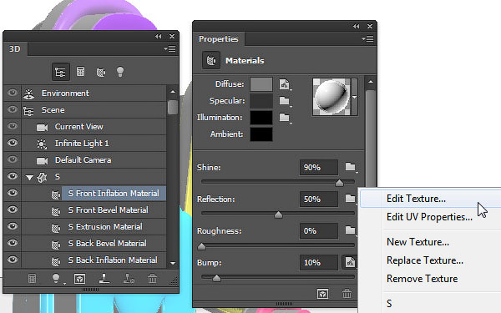
Task: Open 3D panel flyout menu
Action: [x=170, y=49]
